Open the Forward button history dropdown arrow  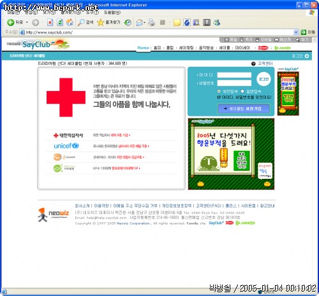43,22
